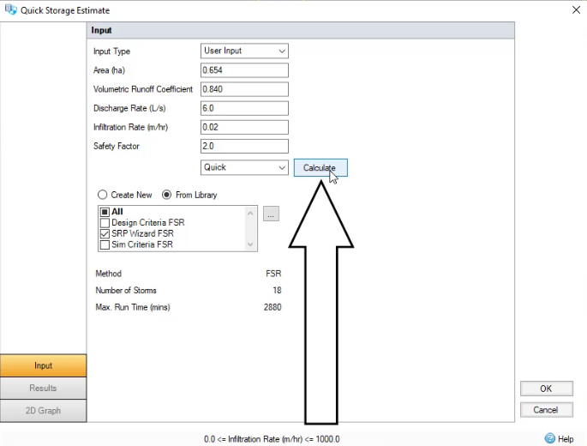Switch to the Input tab
Screen dimensions: 587x446
tap(43, 365)
